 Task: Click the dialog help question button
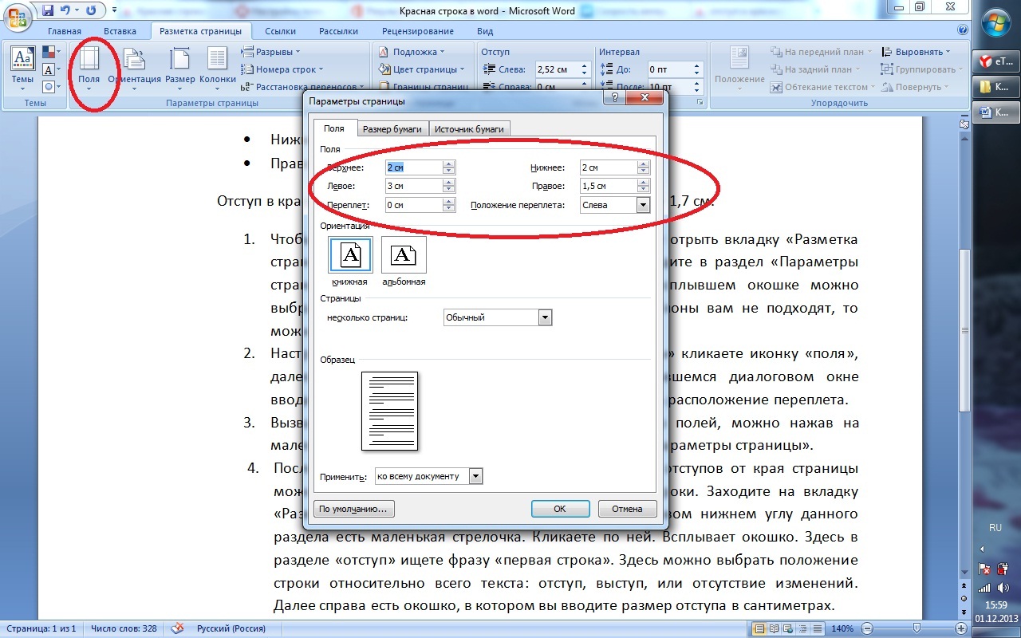click(x=615, y=98)
